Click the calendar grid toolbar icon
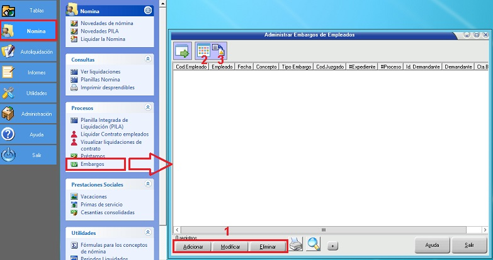493x260 pixels. coord(203,50)
